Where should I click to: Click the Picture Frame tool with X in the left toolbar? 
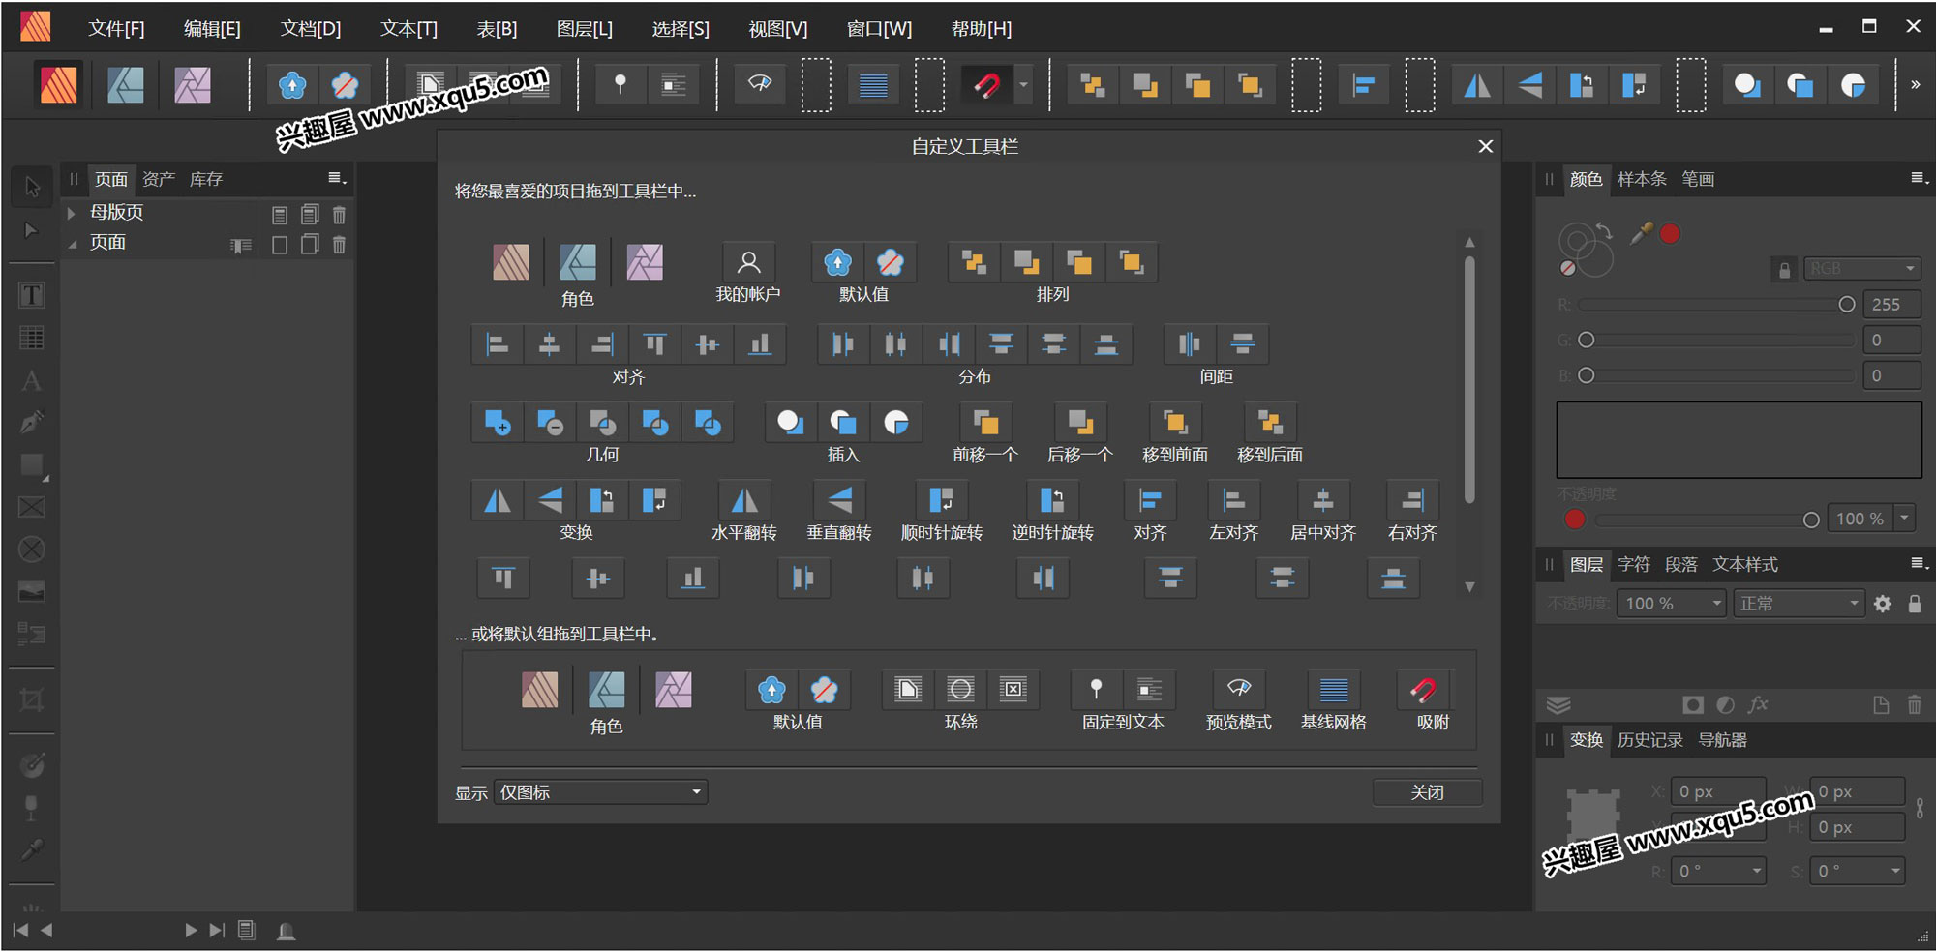pos(32,507)
